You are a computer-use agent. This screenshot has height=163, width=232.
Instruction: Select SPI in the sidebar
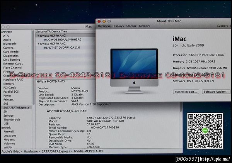coord(5,112)
